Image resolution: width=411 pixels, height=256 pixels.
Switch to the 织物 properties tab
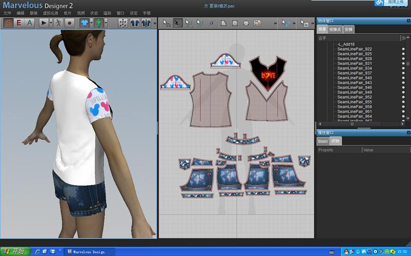coord(335,141)
